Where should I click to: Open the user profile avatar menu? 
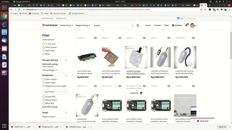193,25
